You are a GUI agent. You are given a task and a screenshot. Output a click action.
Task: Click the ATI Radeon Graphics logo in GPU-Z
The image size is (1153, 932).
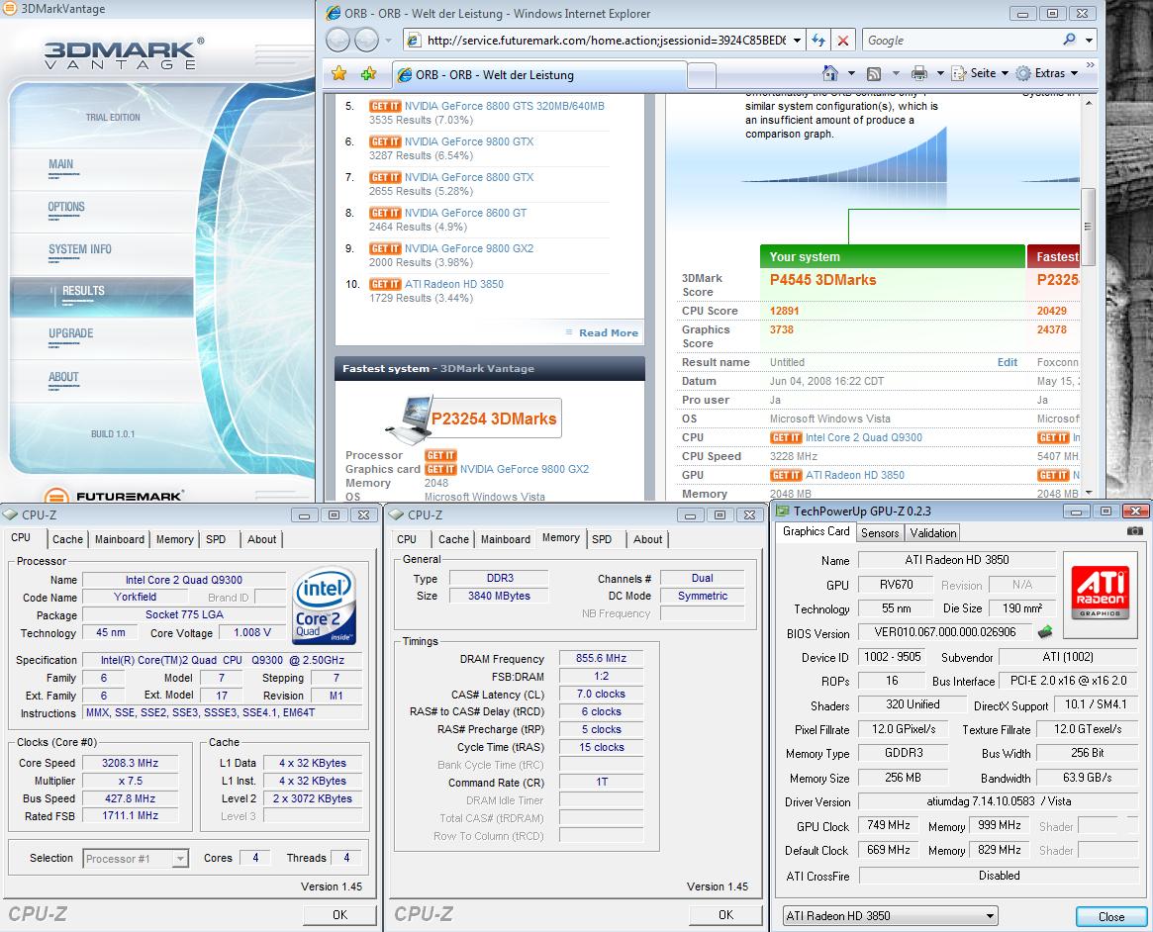pyautogui.click(x=1101, y=592)
